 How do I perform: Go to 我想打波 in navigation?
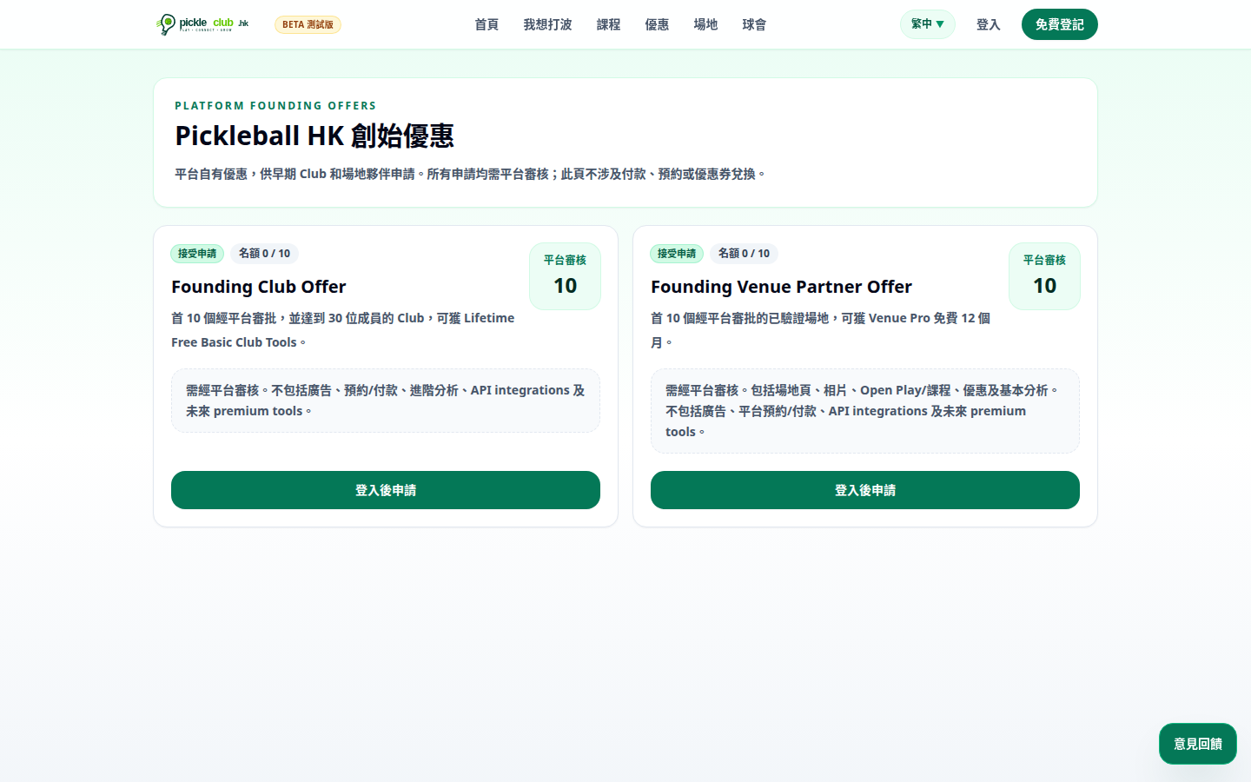point(547,24)
